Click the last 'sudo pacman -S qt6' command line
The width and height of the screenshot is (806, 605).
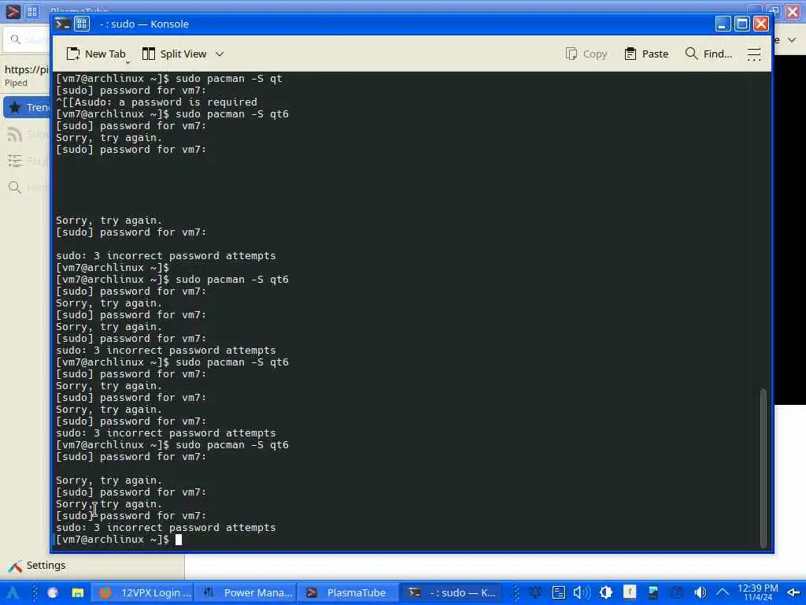pos(232,445)
